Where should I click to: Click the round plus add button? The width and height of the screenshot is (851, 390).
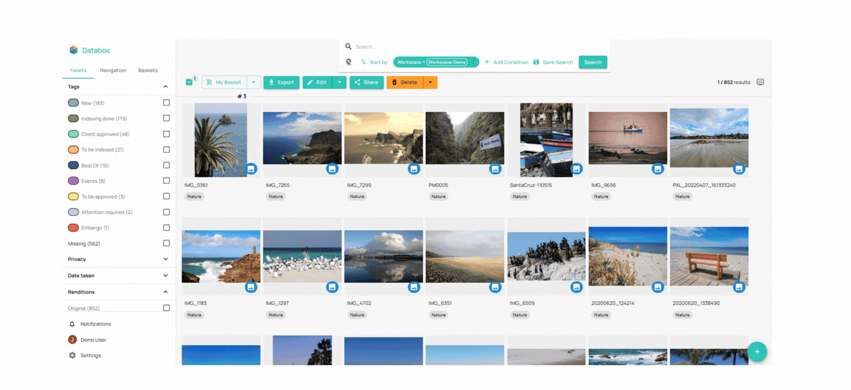pyautogui.click(x=757, y=352)
